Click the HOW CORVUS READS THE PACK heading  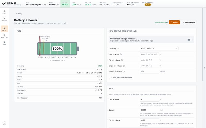point(123,31)
